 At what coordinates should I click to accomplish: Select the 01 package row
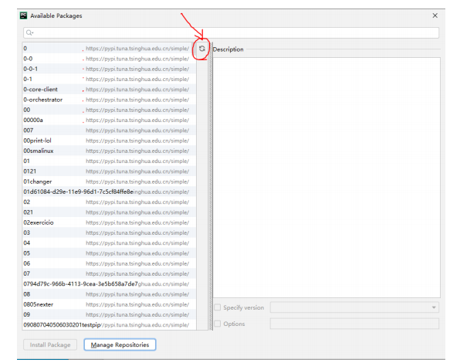pos(109,161)
